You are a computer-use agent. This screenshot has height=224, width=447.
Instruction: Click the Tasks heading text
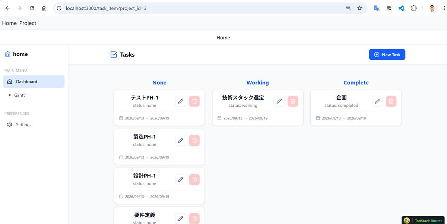pos(127,55)
